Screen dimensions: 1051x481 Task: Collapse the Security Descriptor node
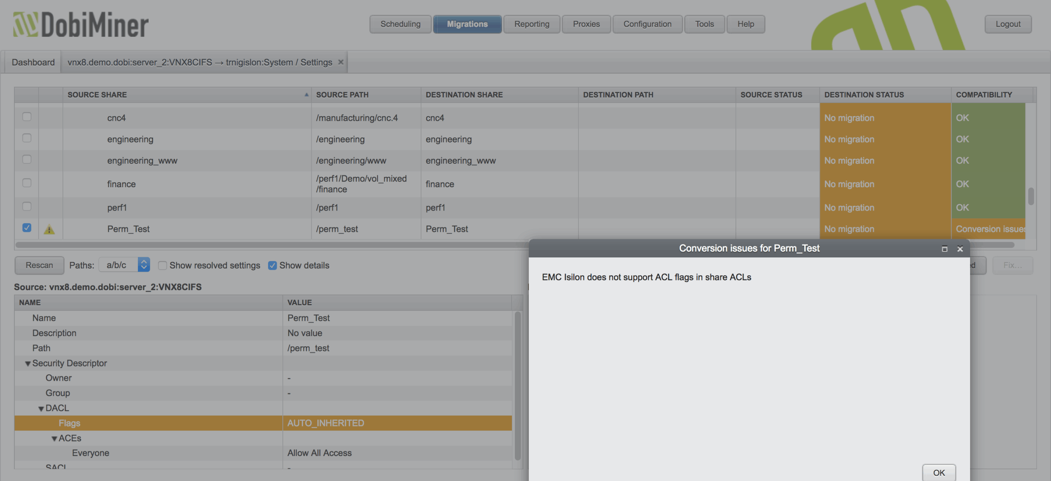(28, 364)
